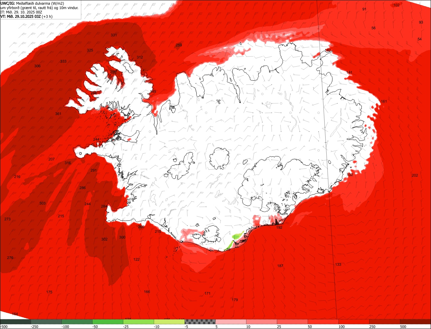Click the flux value 259
Image resolution: width=431 pixels, height=329 pixels.
(179, 45)
